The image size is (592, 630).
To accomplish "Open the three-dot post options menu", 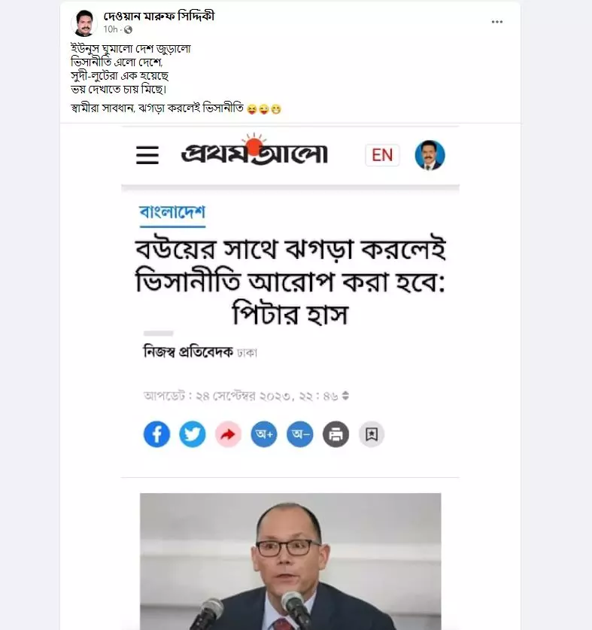I will point(497,22).
